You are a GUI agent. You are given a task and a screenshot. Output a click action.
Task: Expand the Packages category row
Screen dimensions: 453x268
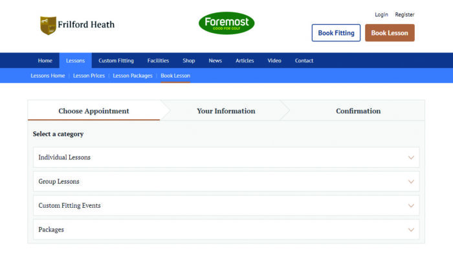tap(226, 230)
